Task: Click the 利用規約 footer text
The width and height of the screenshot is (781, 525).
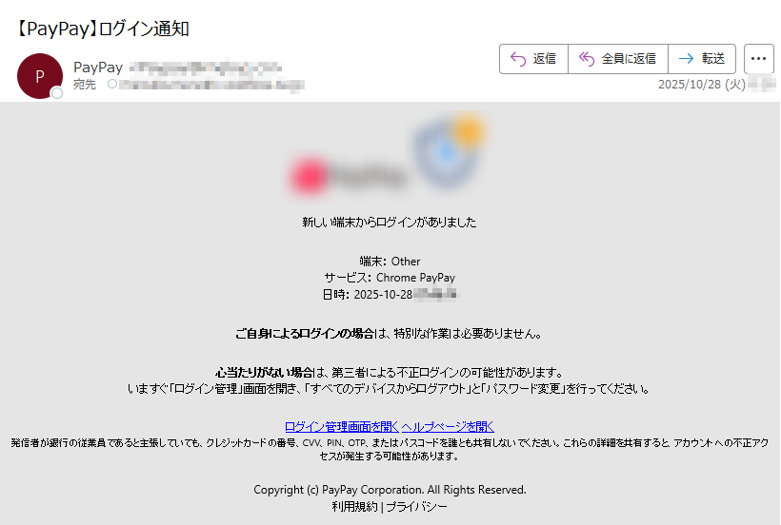Action: (x=354, y=507)
